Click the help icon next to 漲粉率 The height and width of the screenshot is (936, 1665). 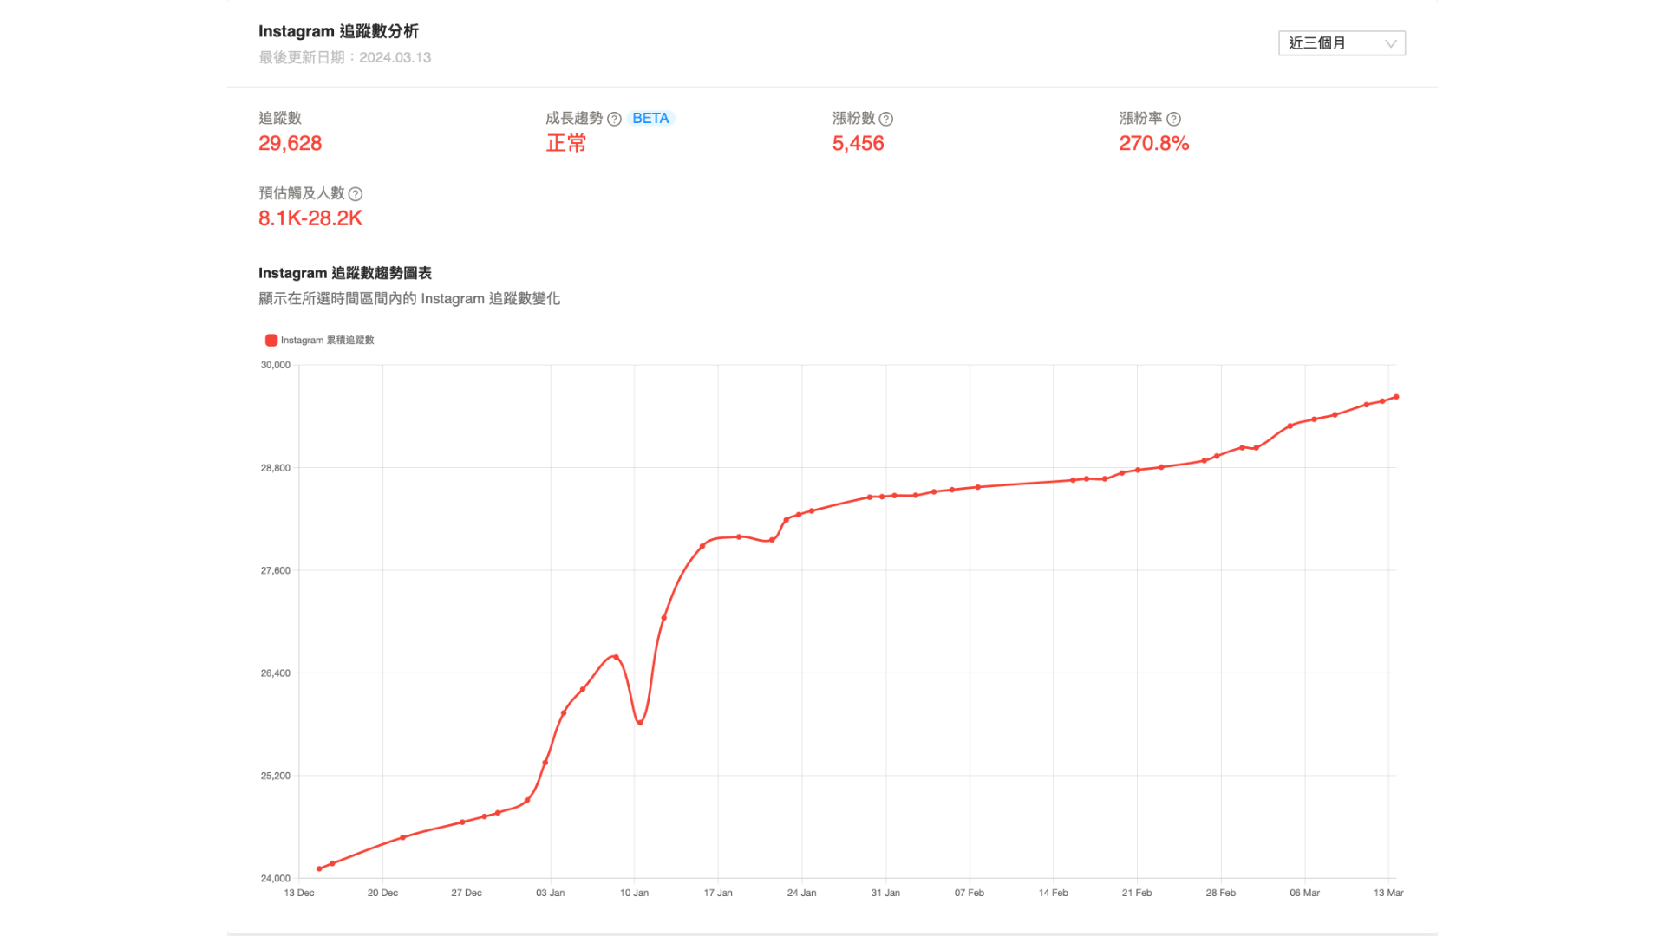click(x=1173, y=119)
